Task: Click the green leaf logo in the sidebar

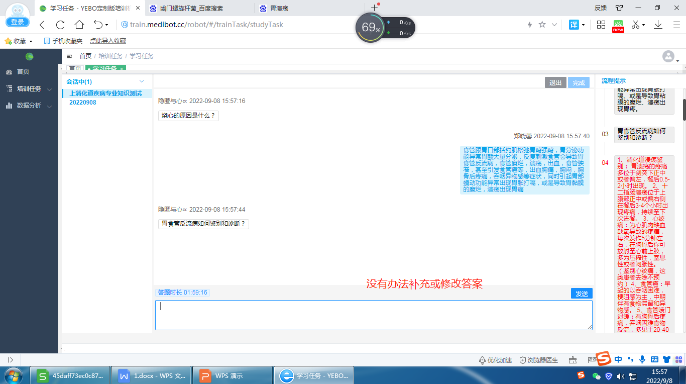Action: [29, 56]
